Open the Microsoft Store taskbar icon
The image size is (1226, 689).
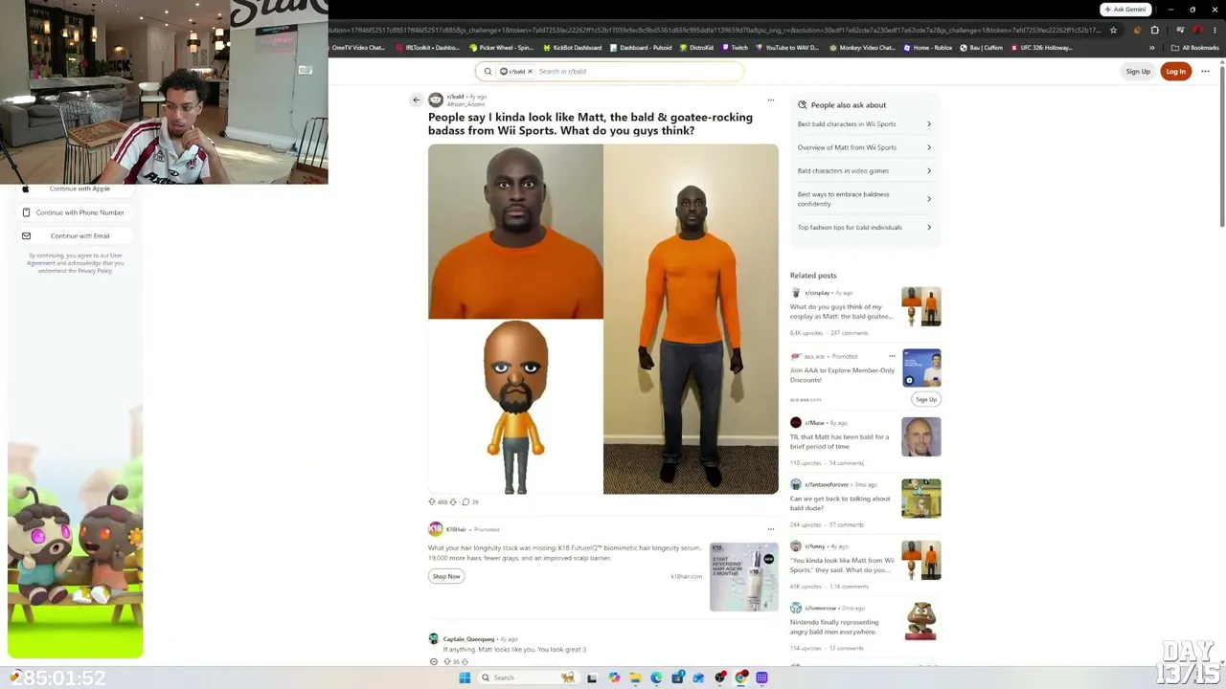(x=677, y=678)
